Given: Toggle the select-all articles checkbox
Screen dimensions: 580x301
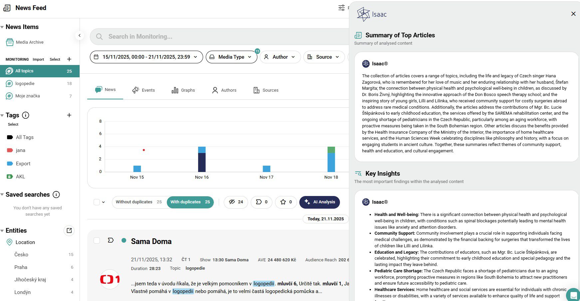Looking at the screenshot, I should [x=97, y=202].
